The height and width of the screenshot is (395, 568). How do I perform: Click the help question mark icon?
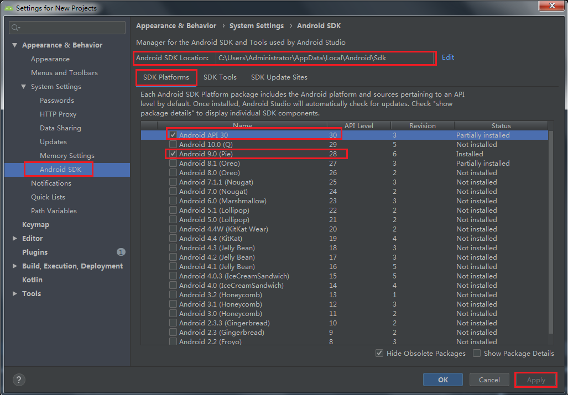pos(19,380)
